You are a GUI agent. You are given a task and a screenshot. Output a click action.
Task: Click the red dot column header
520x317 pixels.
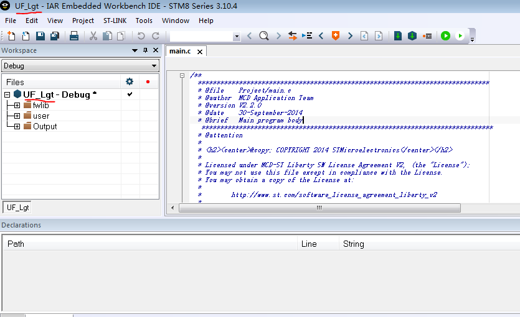pos(148,81)
